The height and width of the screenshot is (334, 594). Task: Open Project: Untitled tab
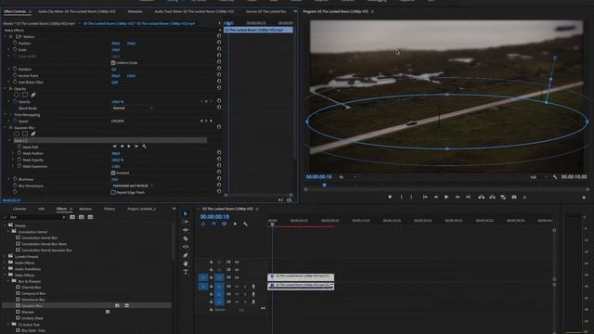141,209
